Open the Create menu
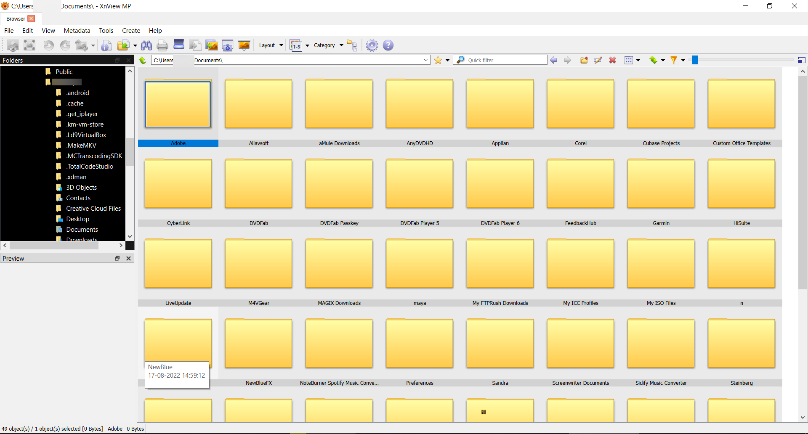The image size is (808, 434). [x=131, y=30]
